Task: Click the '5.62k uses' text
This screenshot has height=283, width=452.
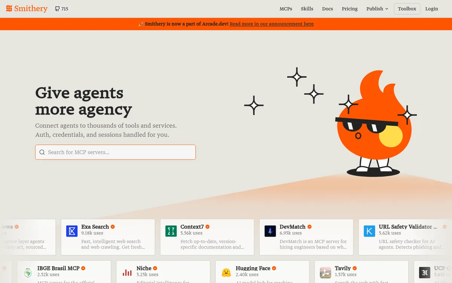Action: (x=390, y=233)
